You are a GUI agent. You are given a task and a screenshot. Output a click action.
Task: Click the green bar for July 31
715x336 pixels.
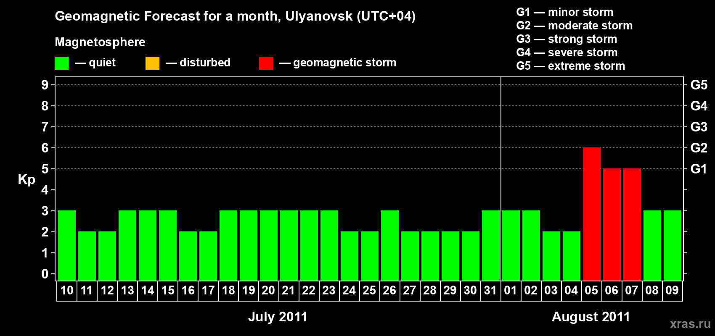pos(491,245)
